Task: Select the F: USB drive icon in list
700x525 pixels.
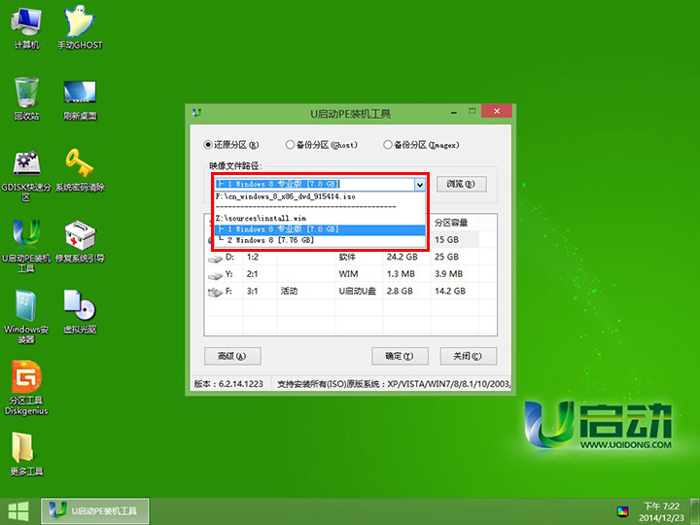Action: [215, 293]
